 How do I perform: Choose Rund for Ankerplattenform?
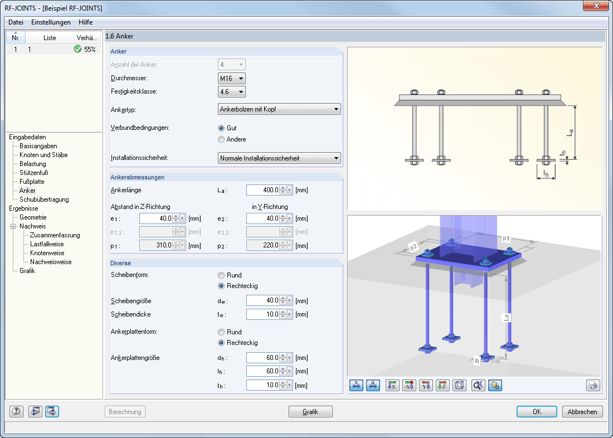(221, 332)
